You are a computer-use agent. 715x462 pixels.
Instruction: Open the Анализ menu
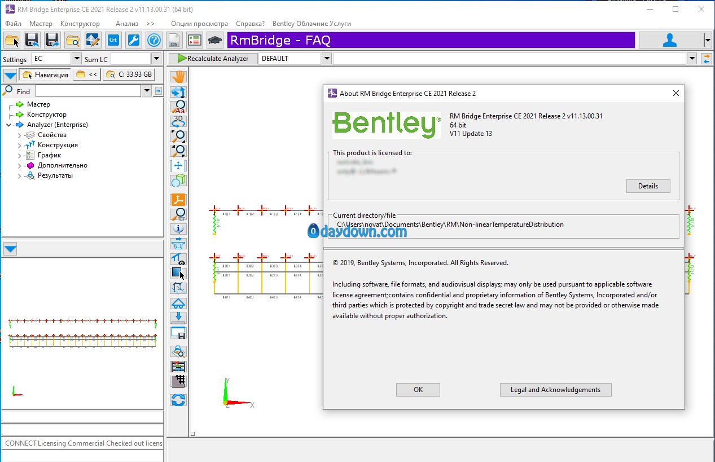(x=127, y=24)
